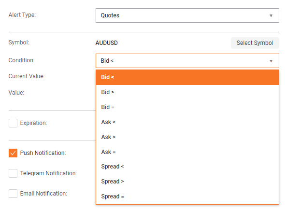Pick 'Spread <' condition option

coord(187,167)
